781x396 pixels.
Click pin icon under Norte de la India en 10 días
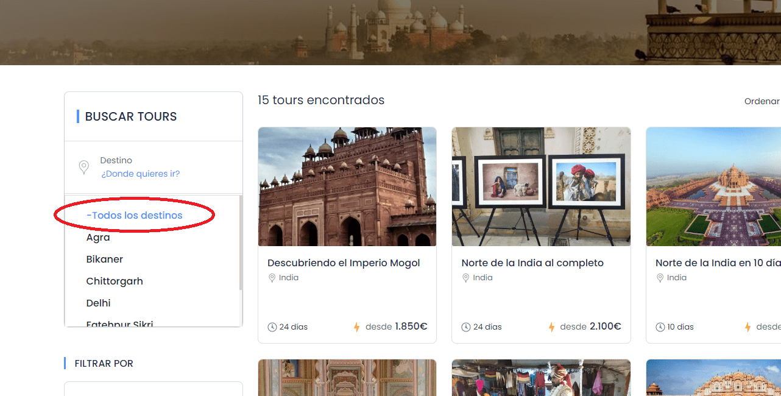(660, 278)
